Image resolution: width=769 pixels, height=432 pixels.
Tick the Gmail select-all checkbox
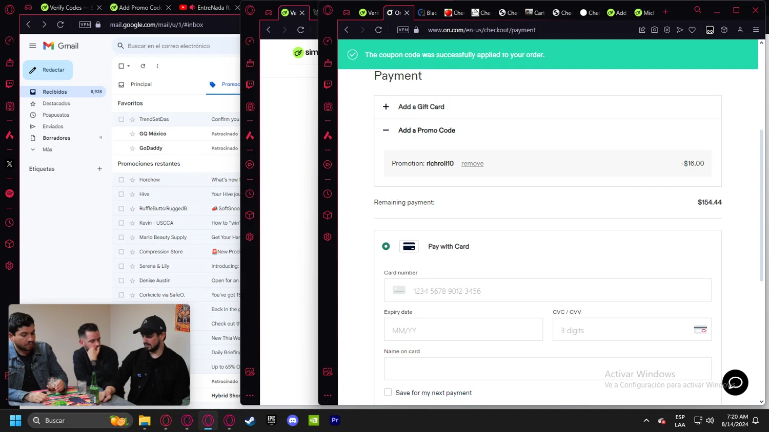click(121, 66)
